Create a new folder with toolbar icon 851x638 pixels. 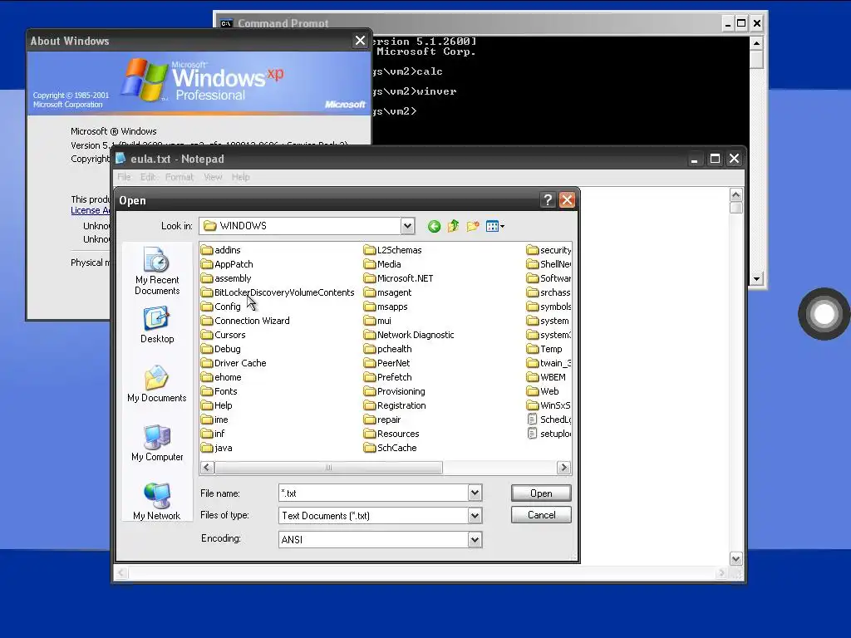473,226
